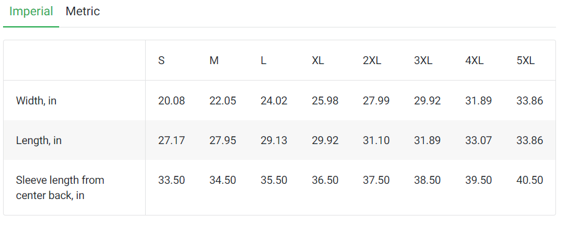Image resolution: width=567 pixels, height=232 pixels.
Task: Click the 25.98 width value for XL
Action: pos(325,101)
